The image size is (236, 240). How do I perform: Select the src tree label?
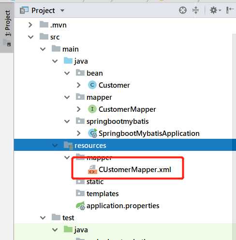(x=55, y=37)
